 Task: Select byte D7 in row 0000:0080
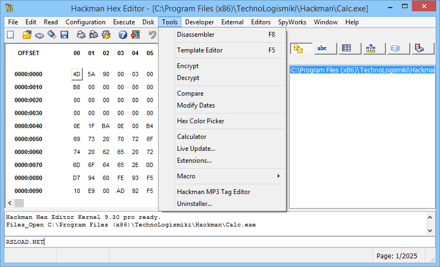point(77,178)
